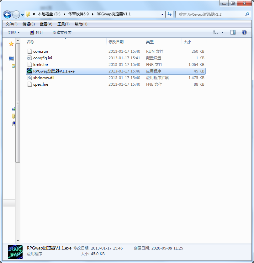Viewport: 254px width, 263px height.
Task: Select the krnln.fnr file icon
Action: [x=29, y=64]
